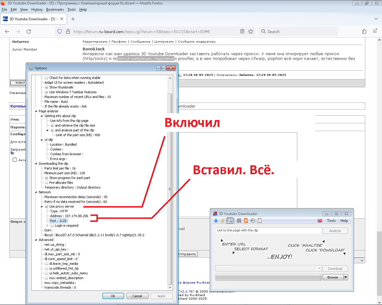The image size is (382, 305).
Task: Open the orange RSS feed icon
Action: pyautogui.click(x=246, y=221)
